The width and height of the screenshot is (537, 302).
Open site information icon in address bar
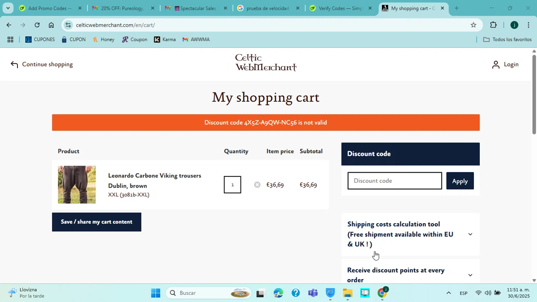pyautogui.click(x=68, y=25)
